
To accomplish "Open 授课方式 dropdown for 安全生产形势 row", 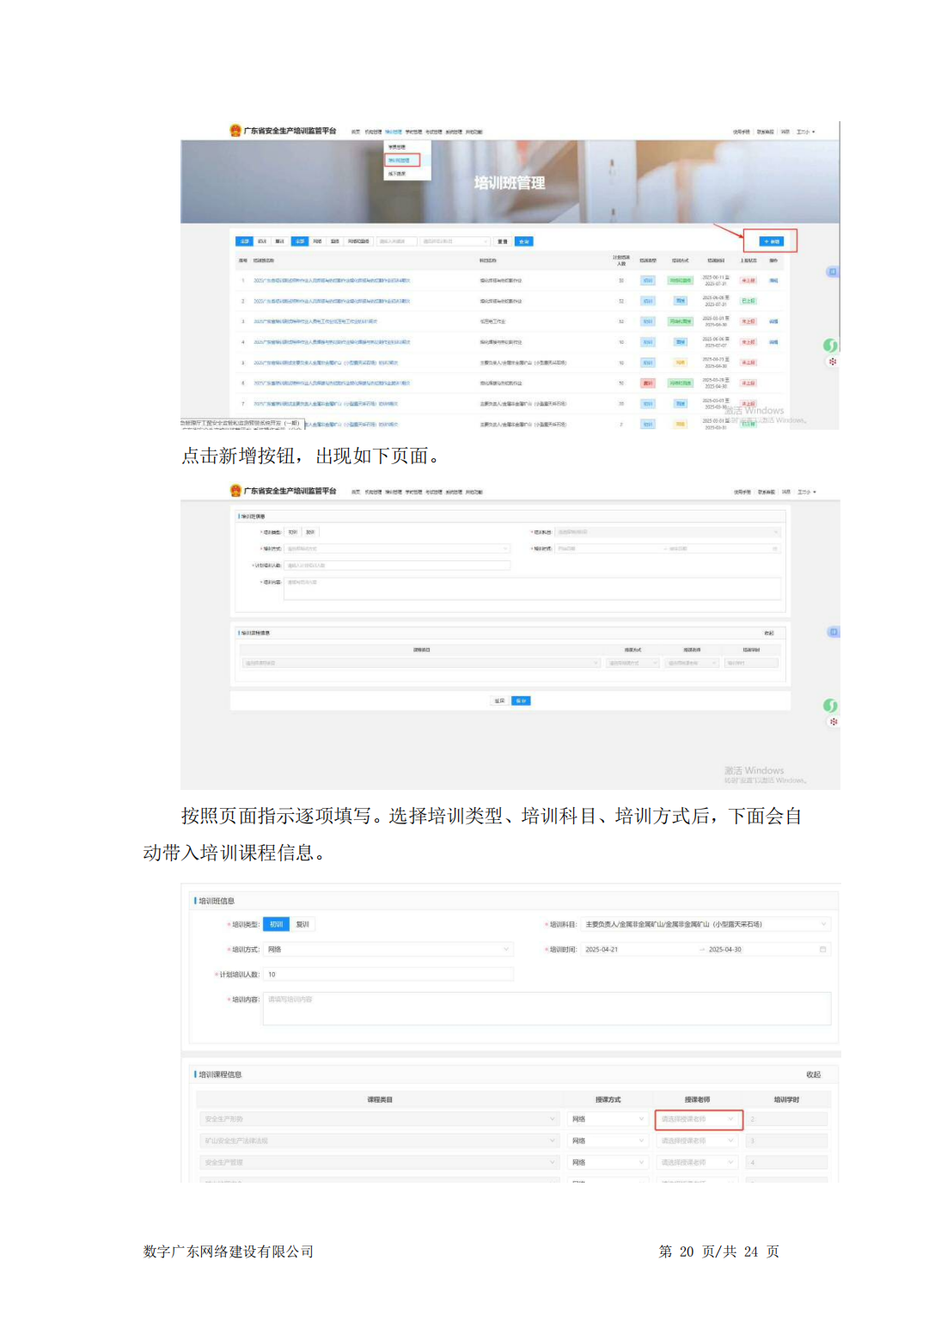I will [x=608, y=1119].
